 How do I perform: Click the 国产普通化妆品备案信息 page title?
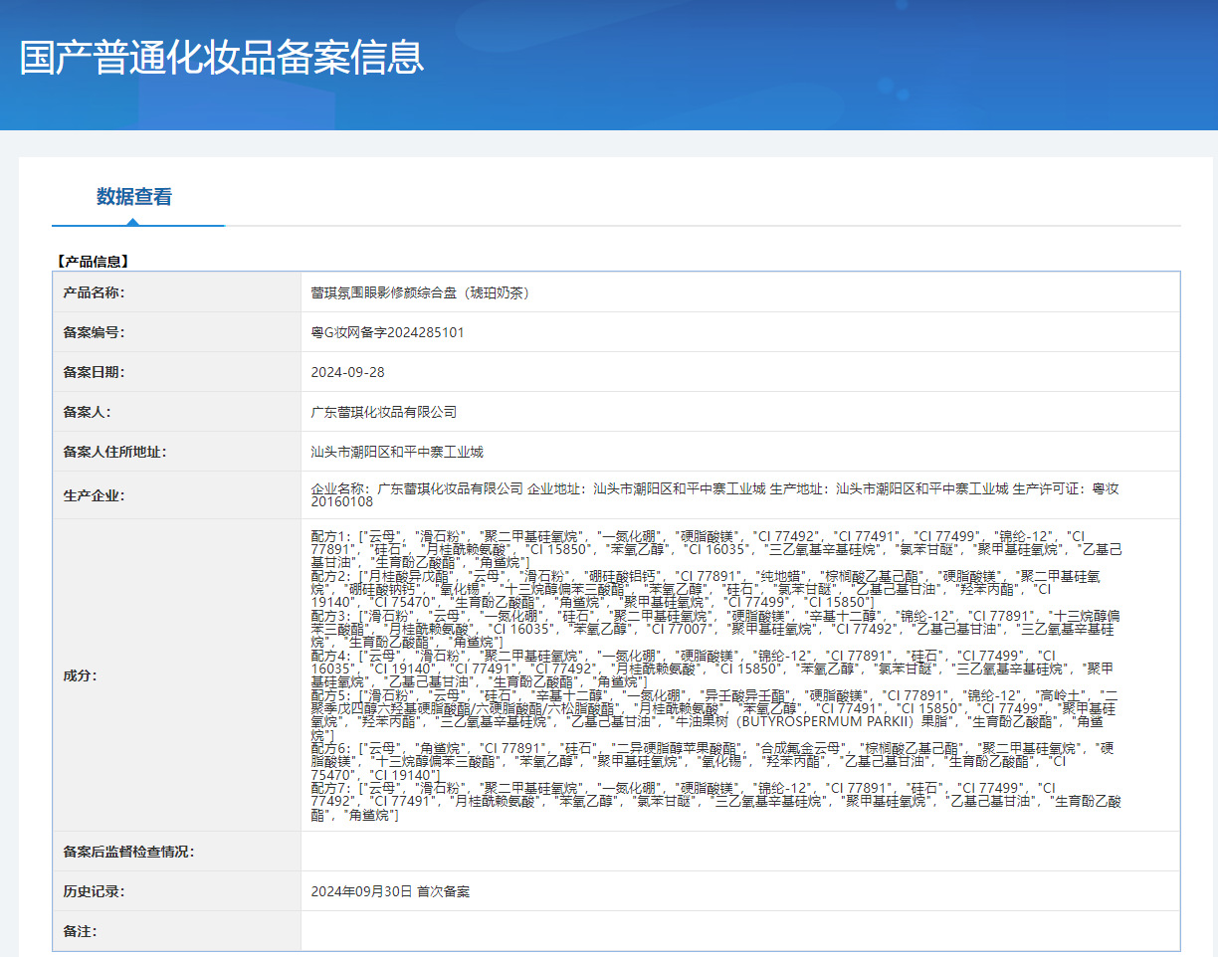(222, 58)
